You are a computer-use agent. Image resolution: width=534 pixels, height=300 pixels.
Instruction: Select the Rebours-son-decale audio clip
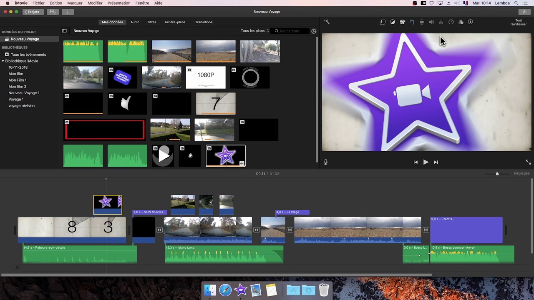[x=80, y=254]
